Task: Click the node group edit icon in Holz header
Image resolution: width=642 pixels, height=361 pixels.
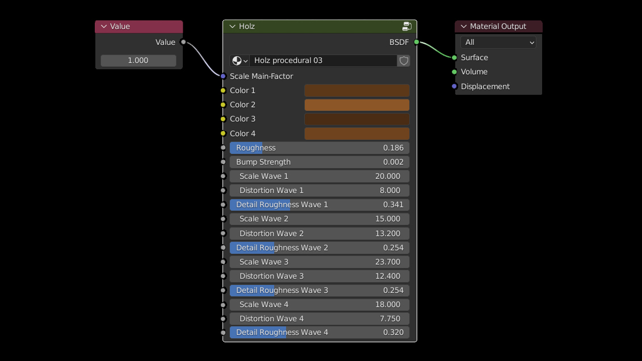Action: pyautogui.click(x=407, y=26)
